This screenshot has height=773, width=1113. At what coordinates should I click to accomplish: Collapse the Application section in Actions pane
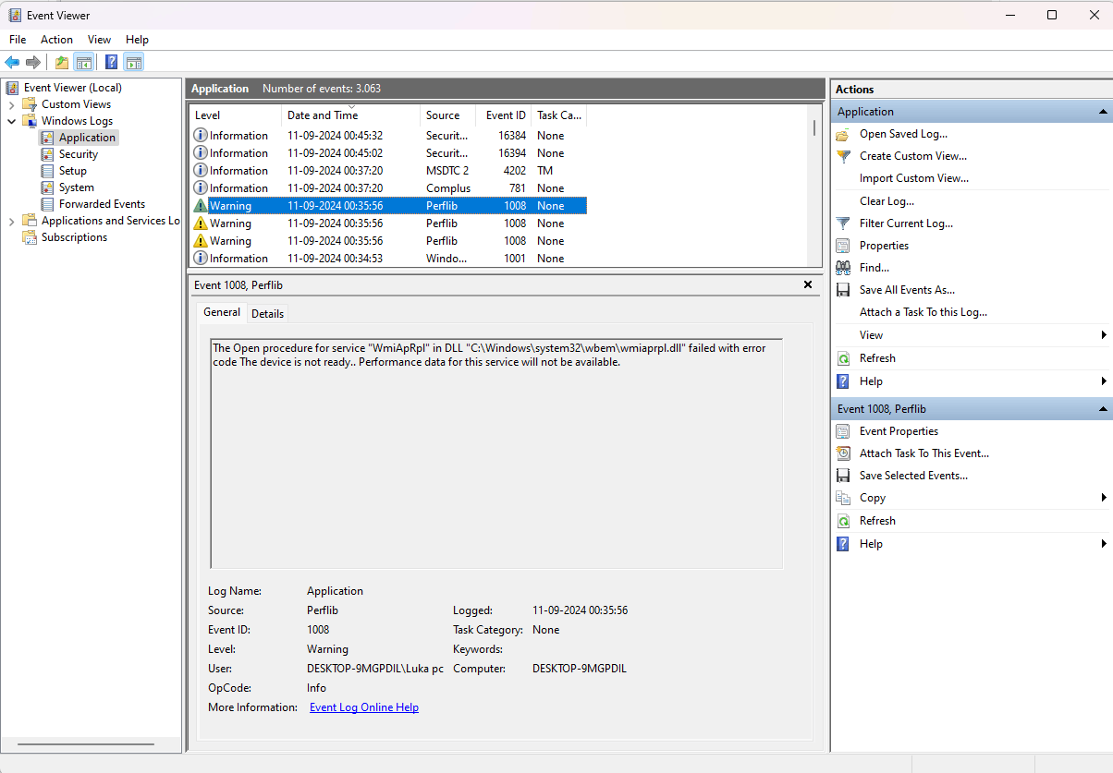1103,112
